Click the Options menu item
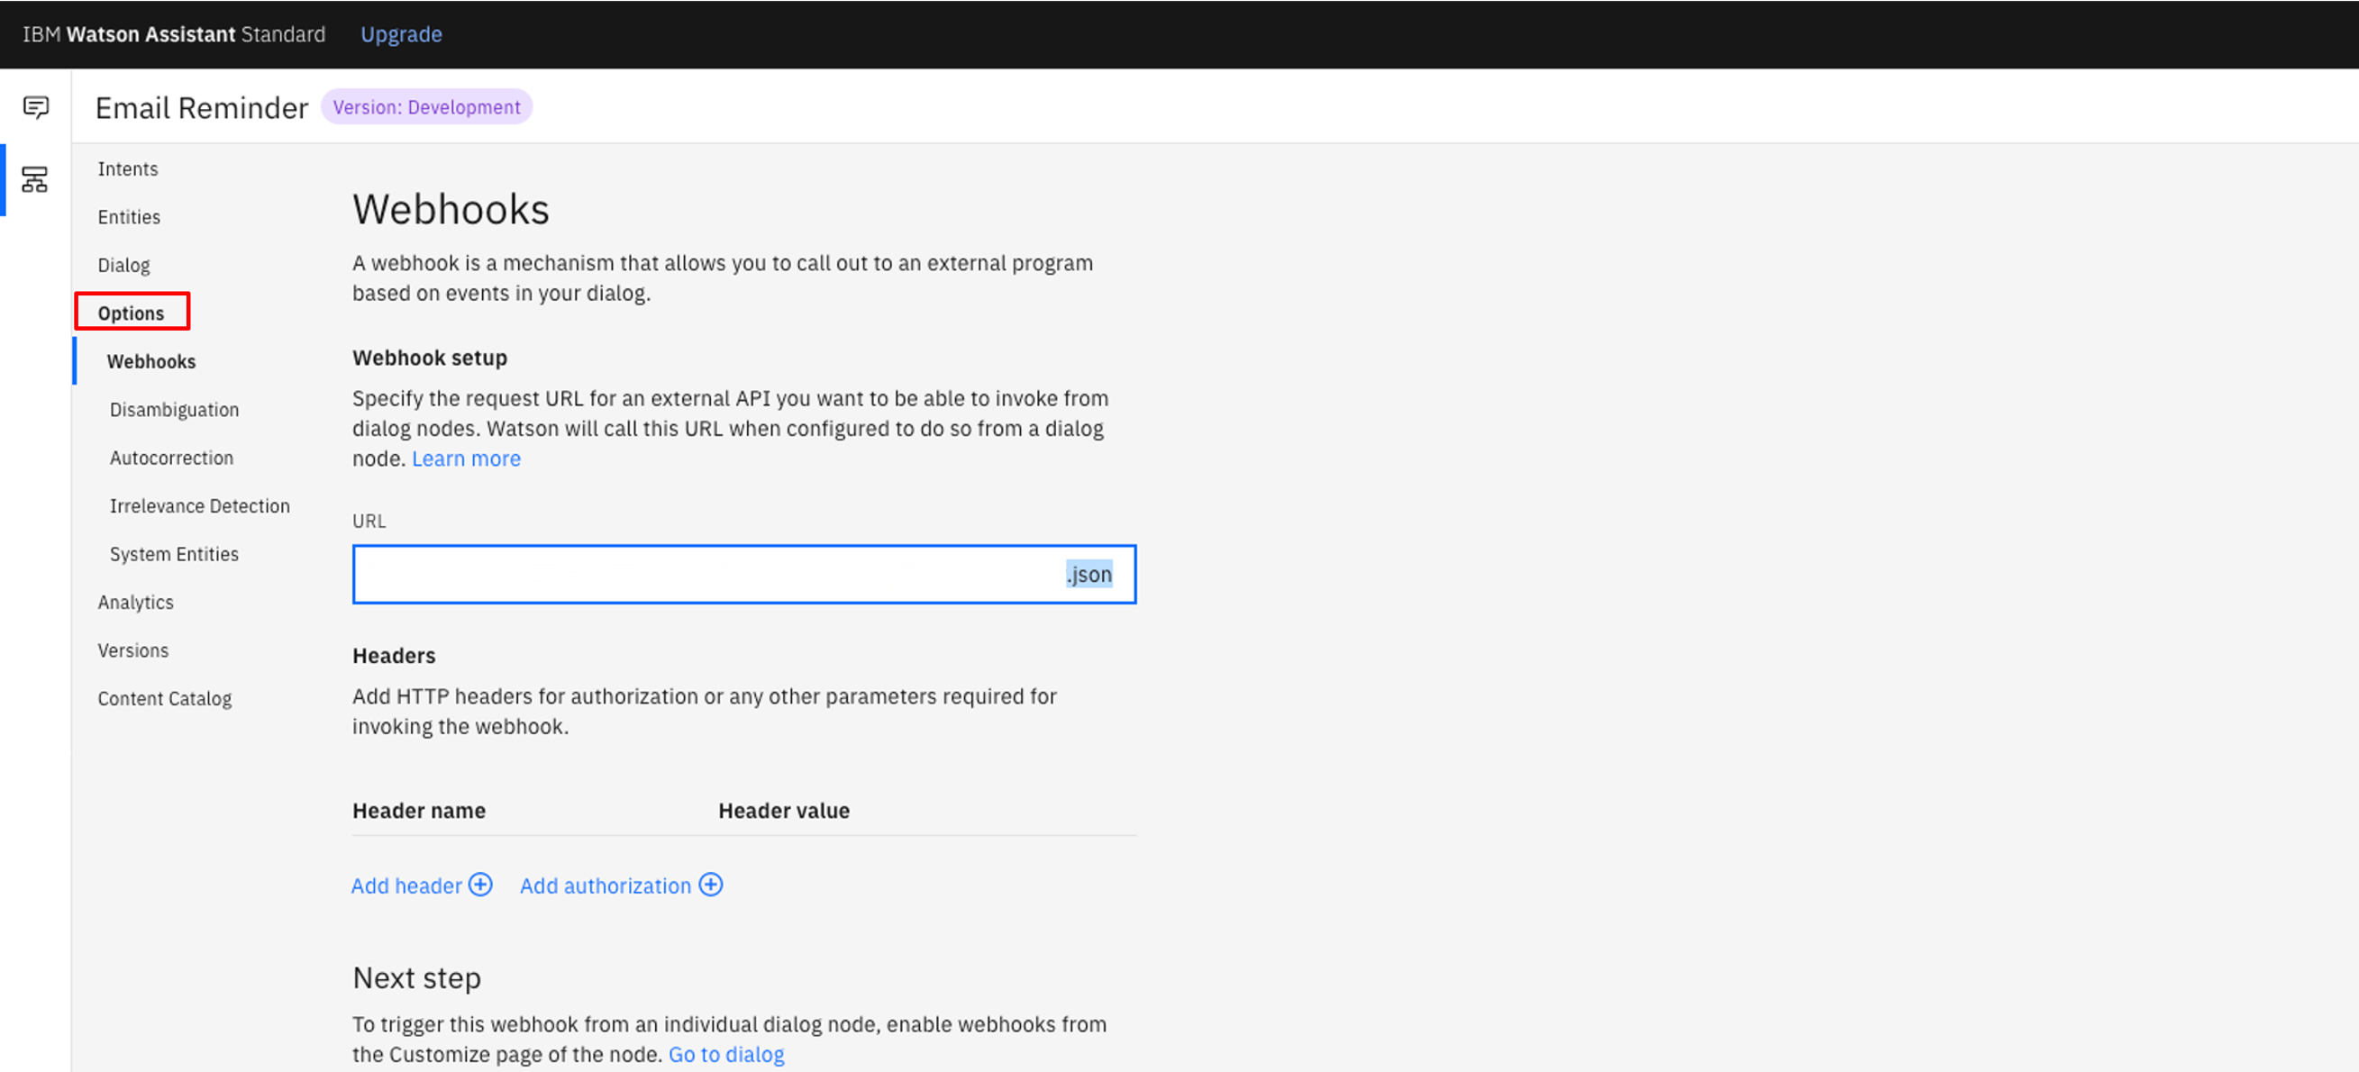Image resolution: width=2359 pixels, height=1072 pixels. [x=131, y=313]
